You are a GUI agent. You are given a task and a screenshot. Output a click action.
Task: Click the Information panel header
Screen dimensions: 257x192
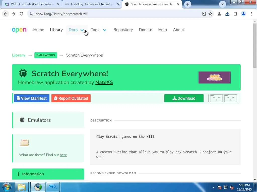coord(48,174)
